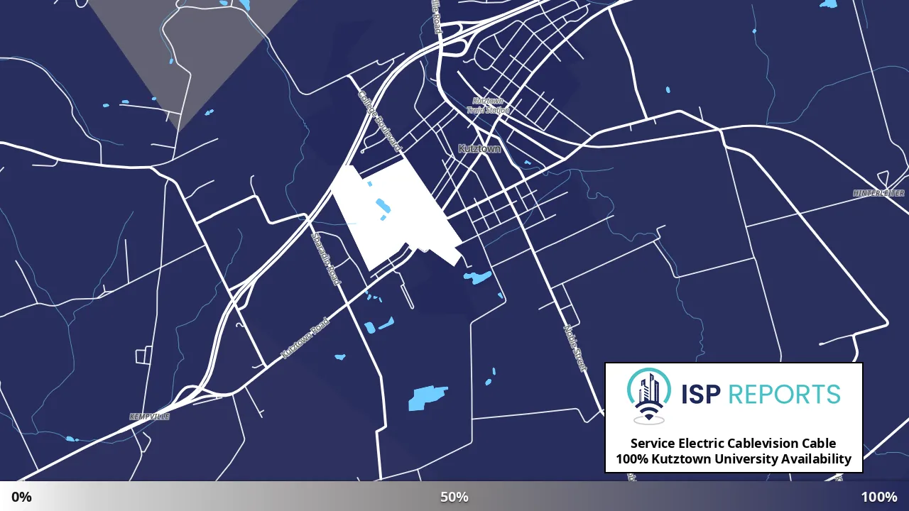The image size is (909, 511).
Task: Select the "Kutztown Train Station" map label
Action: [489, 106]
